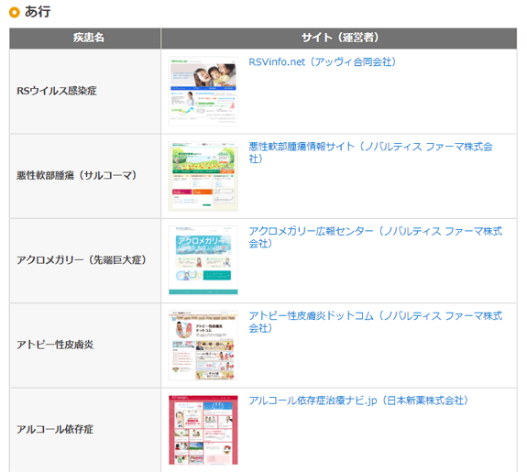Click the red アルコール依存症 site thumbnail
This screenshot has width=527, height=472.
(x=203, y=430)
